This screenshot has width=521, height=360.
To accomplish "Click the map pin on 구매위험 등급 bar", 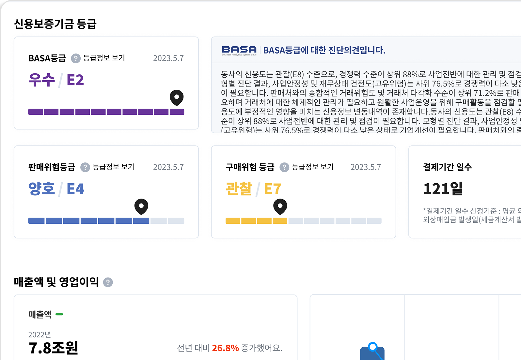I will click(280, 206).
